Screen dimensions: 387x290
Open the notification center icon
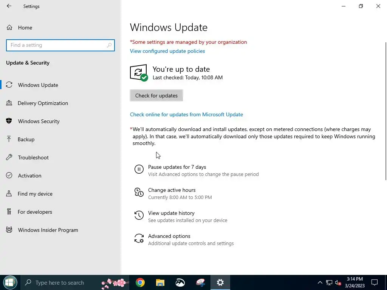pos(375,282)
